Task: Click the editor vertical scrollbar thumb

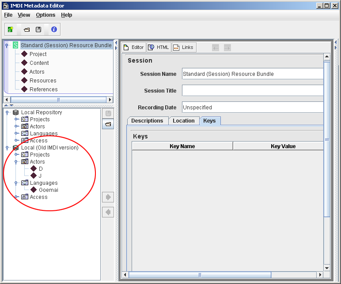Action: tap(327, 139)
